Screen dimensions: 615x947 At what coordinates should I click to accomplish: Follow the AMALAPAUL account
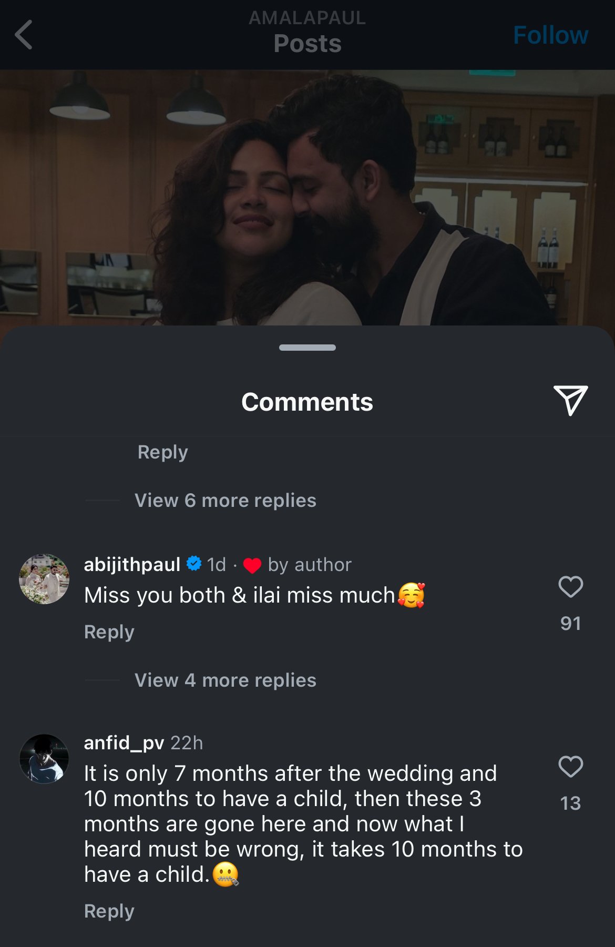(x=550, y=35)
